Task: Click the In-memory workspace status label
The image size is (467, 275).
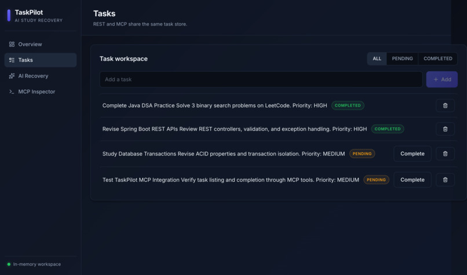Action: (37, 264)
